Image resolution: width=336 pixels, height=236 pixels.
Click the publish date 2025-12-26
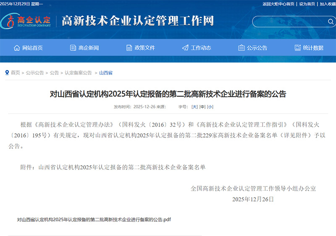click(x=144, y=107)
